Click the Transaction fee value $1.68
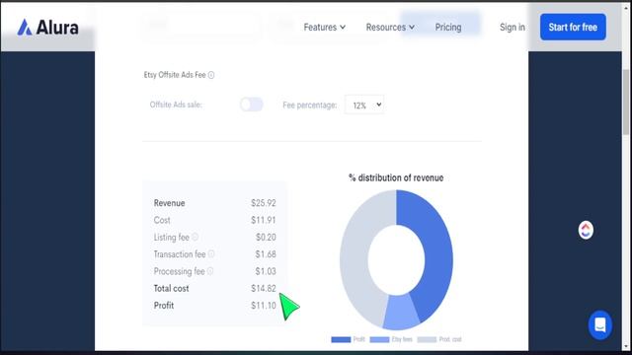The width and height of the screenshot is (632, 355). (x=266, y=254)
